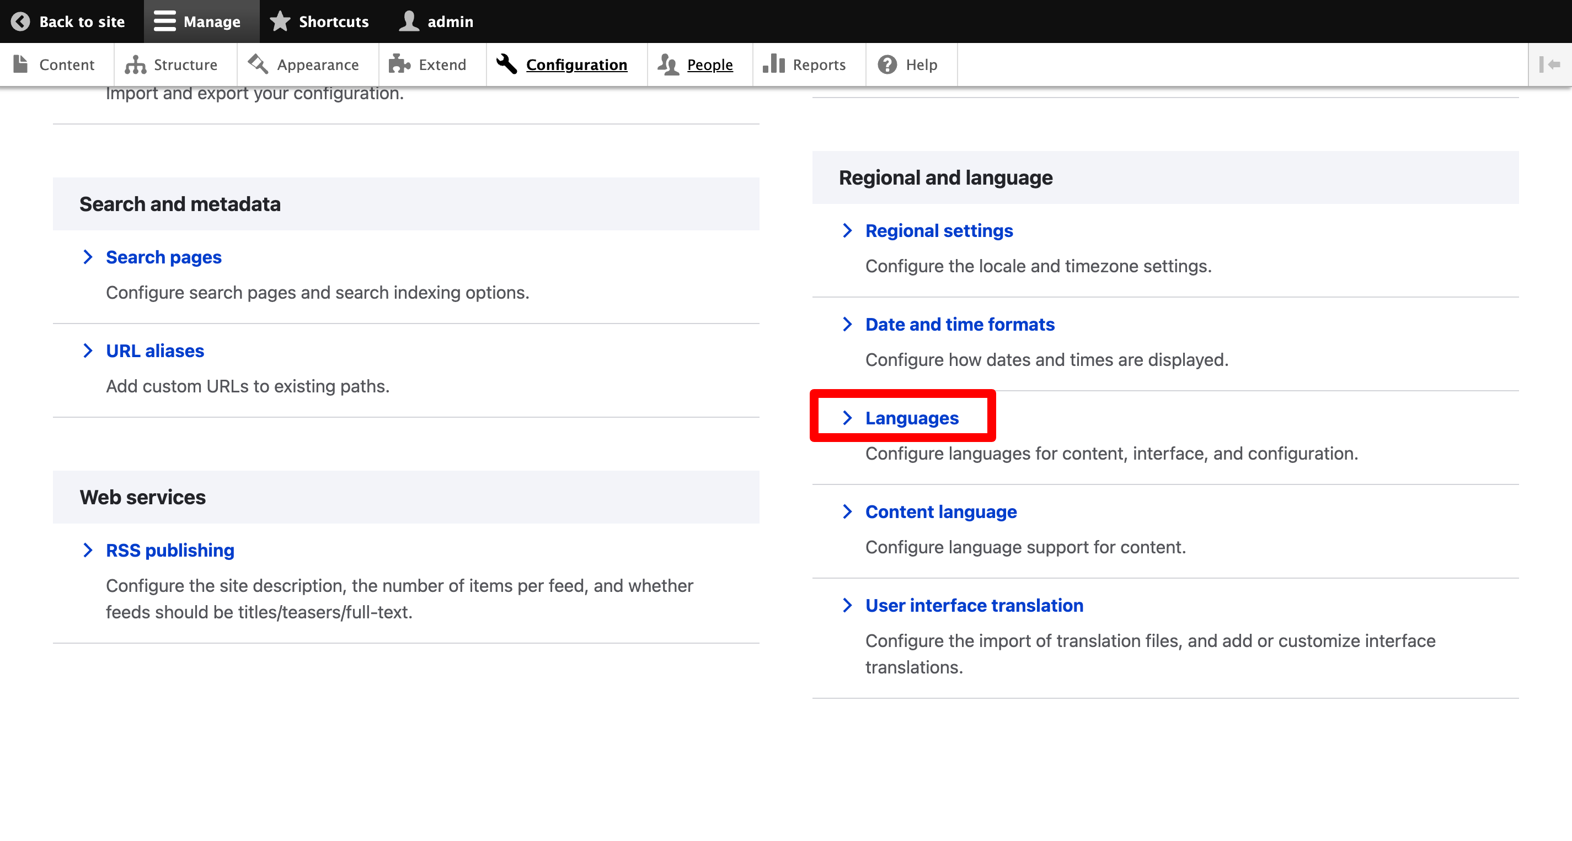
Task: Click the Back to site arrow icon
Action: click(20, 21)
